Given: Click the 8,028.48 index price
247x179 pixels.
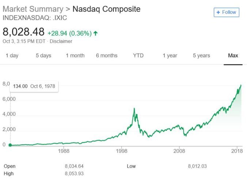Looking at the screenshot, I should [x=23, y=32].
